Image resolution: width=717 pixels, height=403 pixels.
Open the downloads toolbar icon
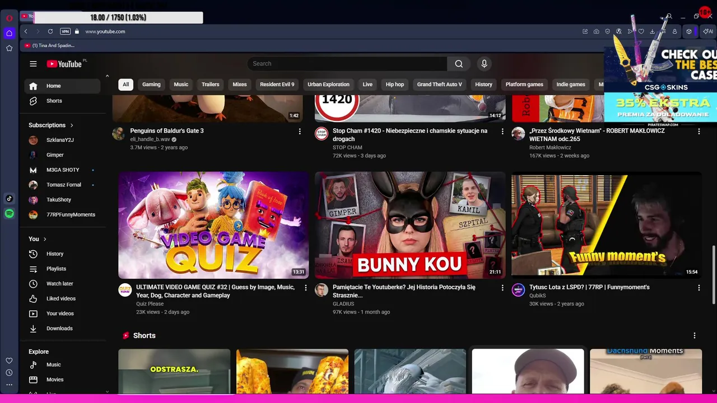point(652,31)
